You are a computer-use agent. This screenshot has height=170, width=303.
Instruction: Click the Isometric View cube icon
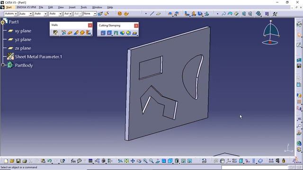tap(170, 161)
